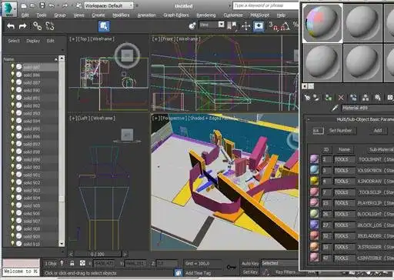The width and height of the screenshot is (394, 280).
Task: Open the Modifiers menu
Action: (121, 15)
